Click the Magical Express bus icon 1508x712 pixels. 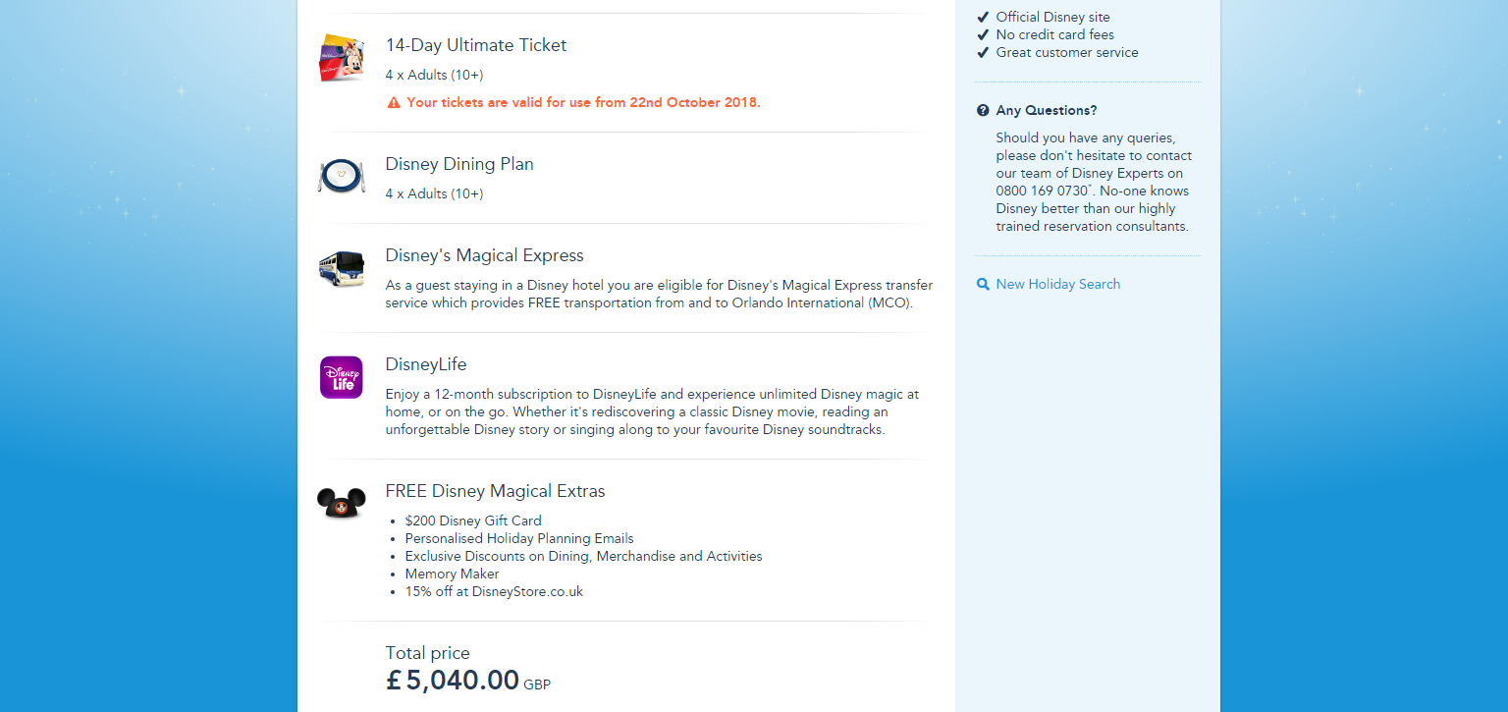pos(341,268)
